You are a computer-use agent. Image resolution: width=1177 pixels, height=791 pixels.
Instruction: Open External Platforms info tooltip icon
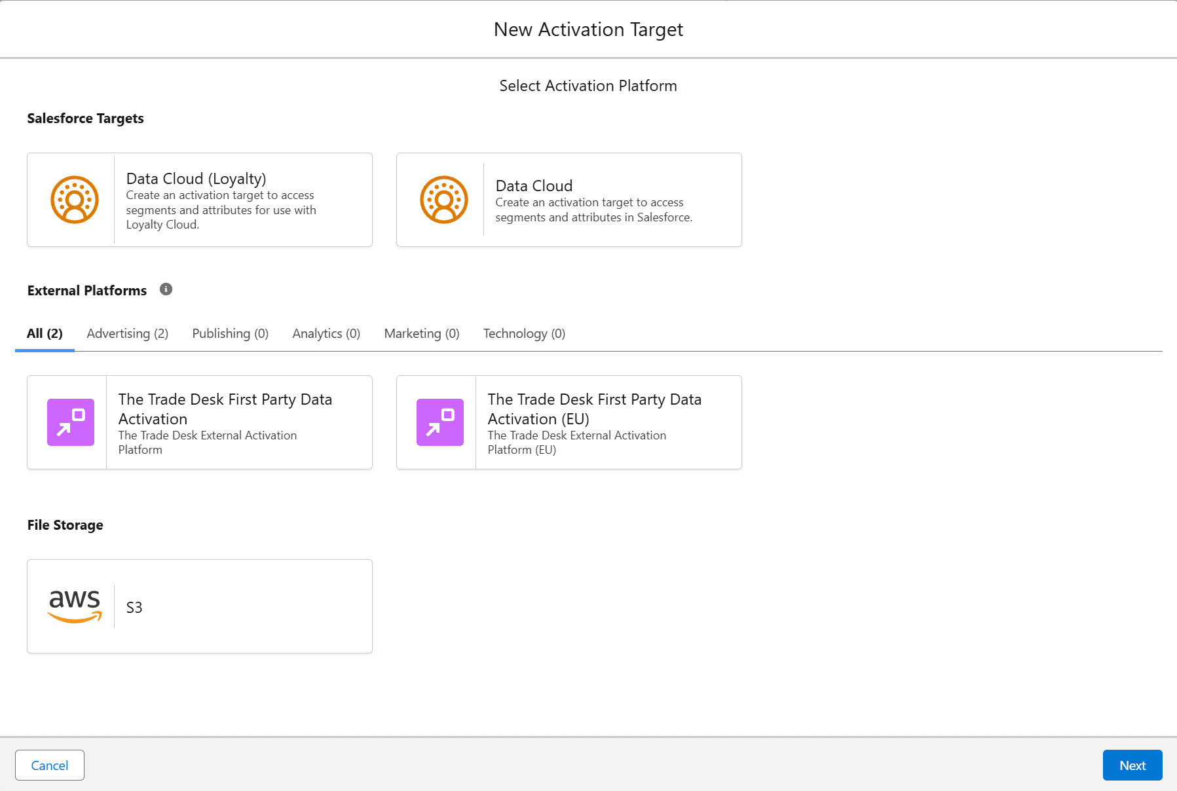166,289
